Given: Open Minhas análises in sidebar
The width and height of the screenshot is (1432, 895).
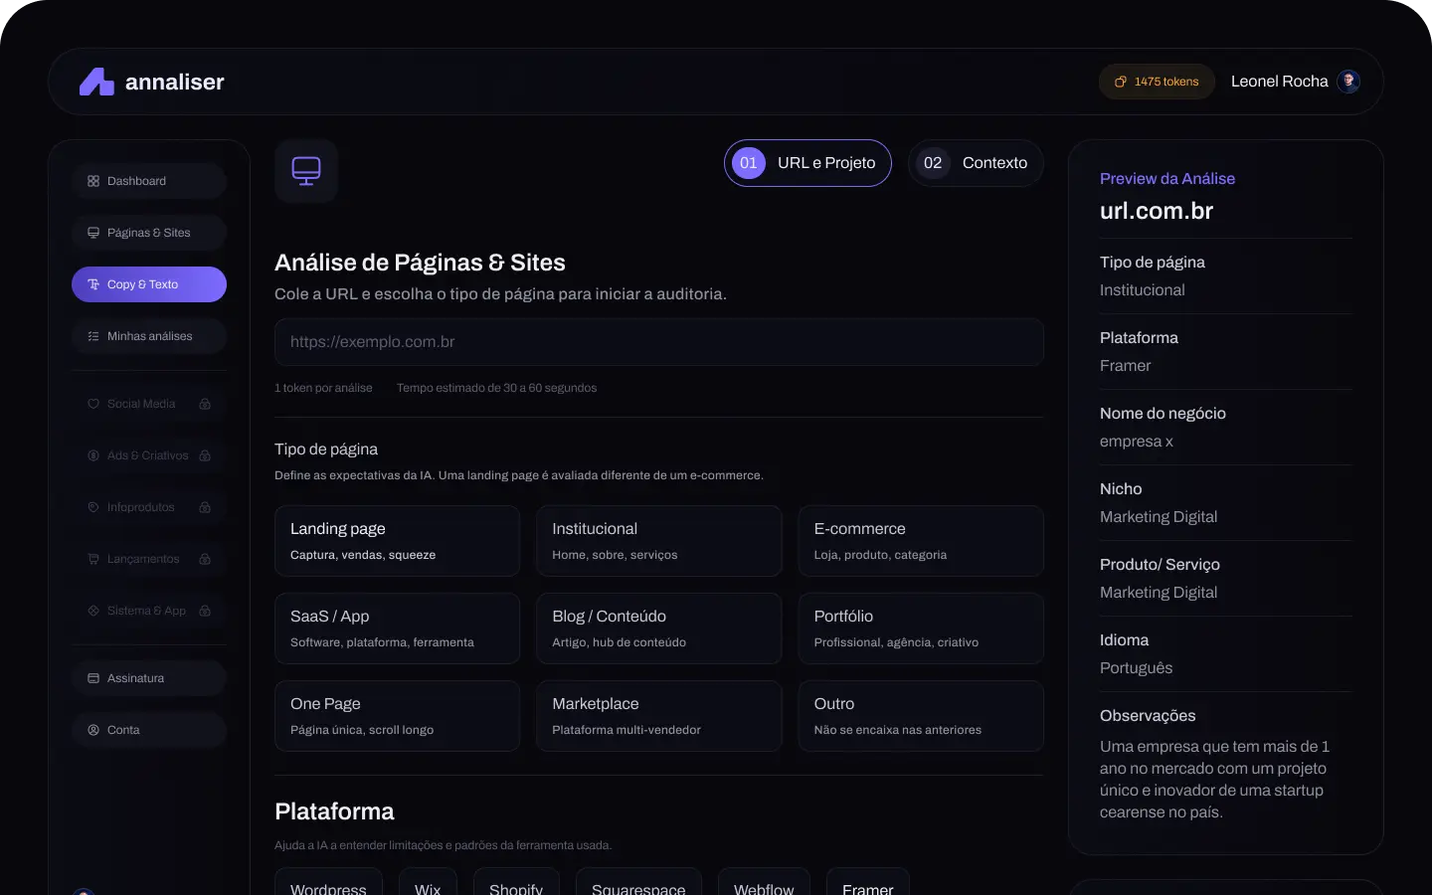Looking at the screenshot, I should click(149, 336).
